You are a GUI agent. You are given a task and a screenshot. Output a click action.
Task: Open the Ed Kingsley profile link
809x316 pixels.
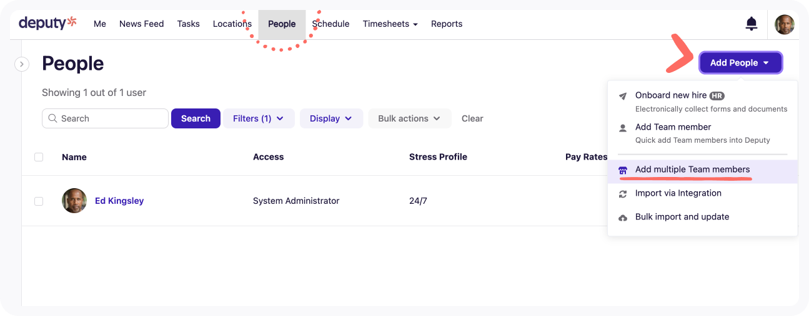(x=119, y=201)
